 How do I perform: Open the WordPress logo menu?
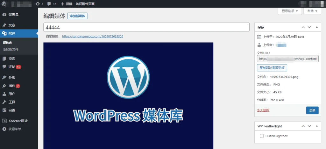(x=4, y=4)
